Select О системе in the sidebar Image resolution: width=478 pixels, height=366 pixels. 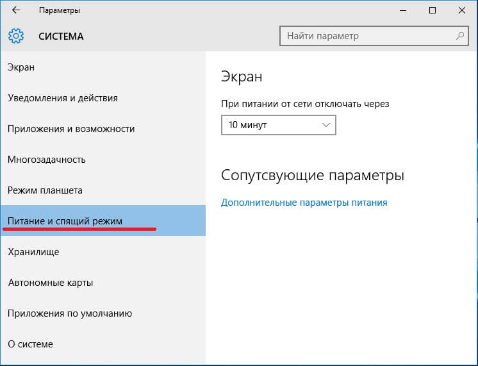point(30,344)
